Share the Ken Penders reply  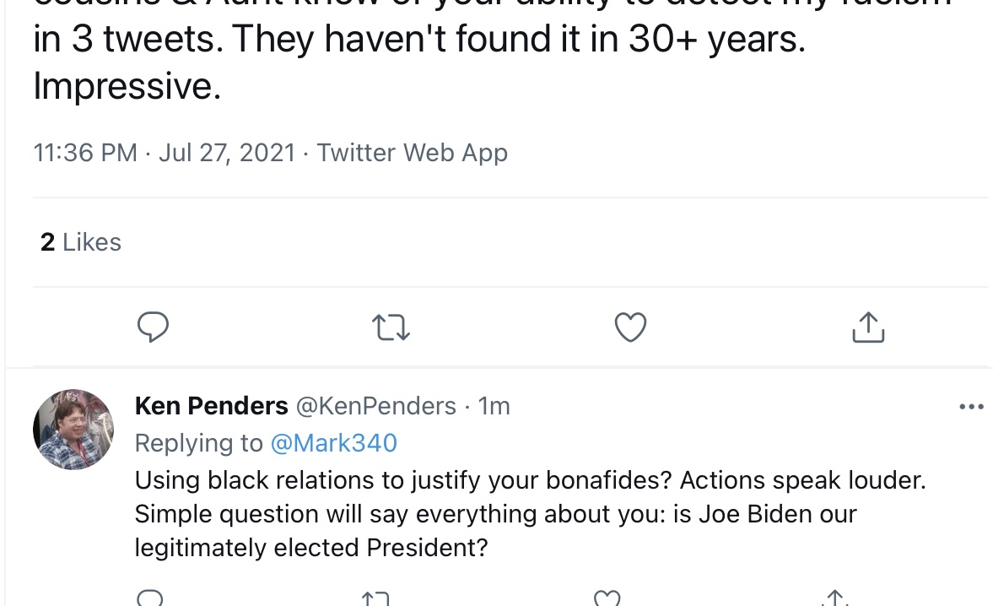coord(834,598)
